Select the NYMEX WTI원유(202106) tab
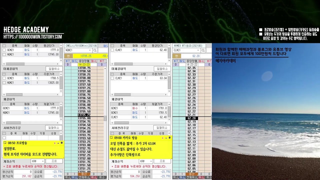320x180 pixels. [189, 46]
